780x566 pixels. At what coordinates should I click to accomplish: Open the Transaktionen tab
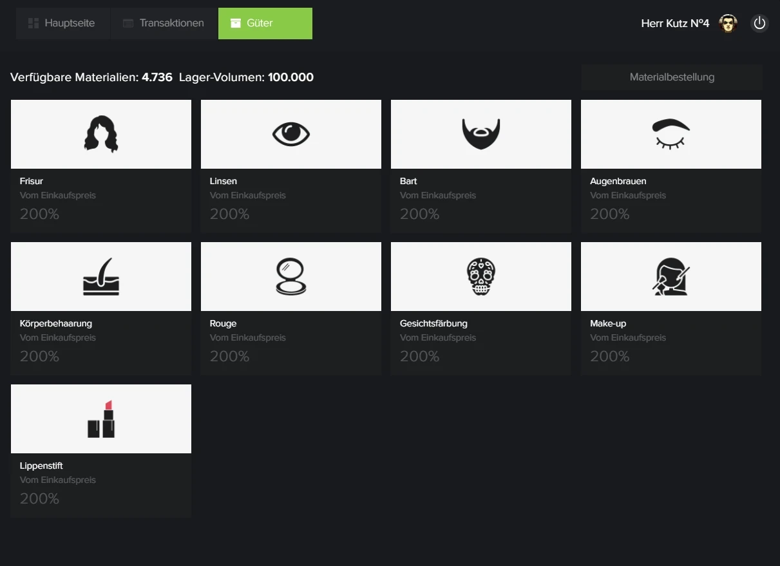point(164,23)
